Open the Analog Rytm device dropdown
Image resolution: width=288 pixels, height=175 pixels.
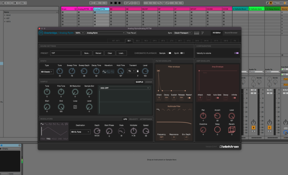(x=106, y=33)
